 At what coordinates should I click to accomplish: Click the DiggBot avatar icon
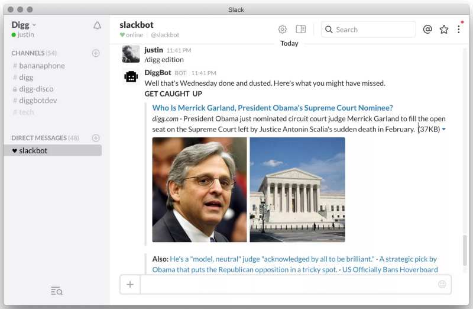pos(131,77)
